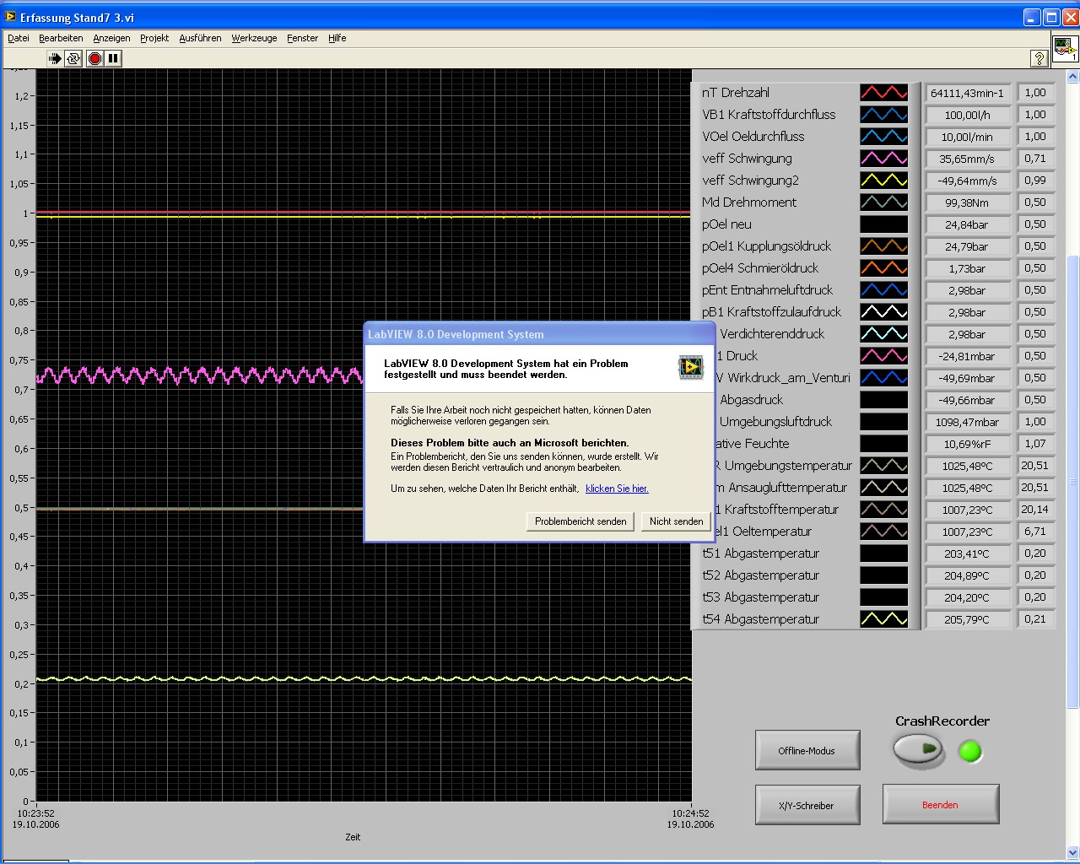Pause the VI using the pause icon

114,58
